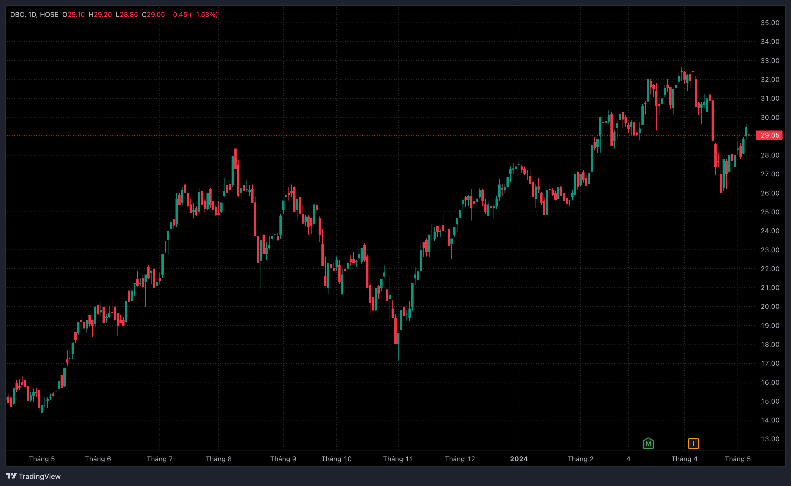Click the 18.00 price axis label
Viewport: 791px width, 486px height.
pyautogui.click(x=770, y=344)
